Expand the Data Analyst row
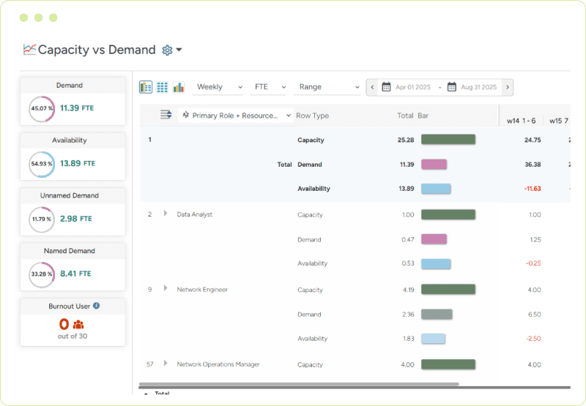The width and height of the screenshot is (586, 406). tap(166, 214)
